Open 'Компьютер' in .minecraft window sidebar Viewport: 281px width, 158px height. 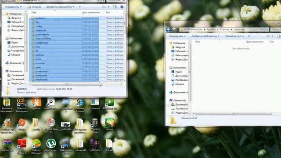click(x=178, y=101)
